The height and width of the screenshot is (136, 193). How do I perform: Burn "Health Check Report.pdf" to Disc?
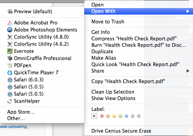(x=138, y=45)
